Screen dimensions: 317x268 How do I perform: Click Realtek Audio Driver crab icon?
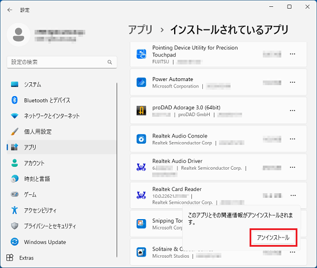(x=141, y=167)
